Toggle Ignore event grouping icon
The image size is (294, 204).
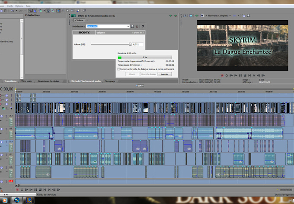pos(52,11)
